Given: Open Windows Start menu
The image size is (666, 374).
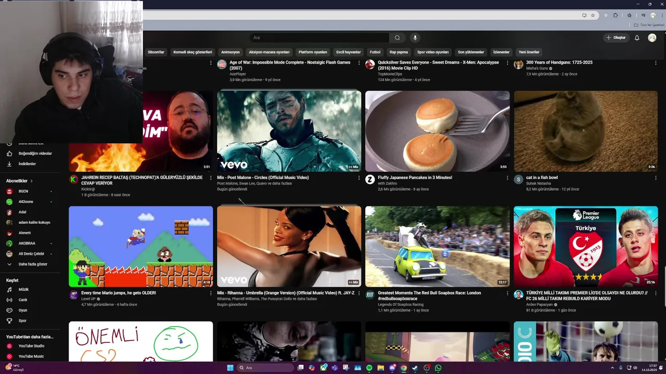Looking at the screenshot, I should [x=230, y=368].
